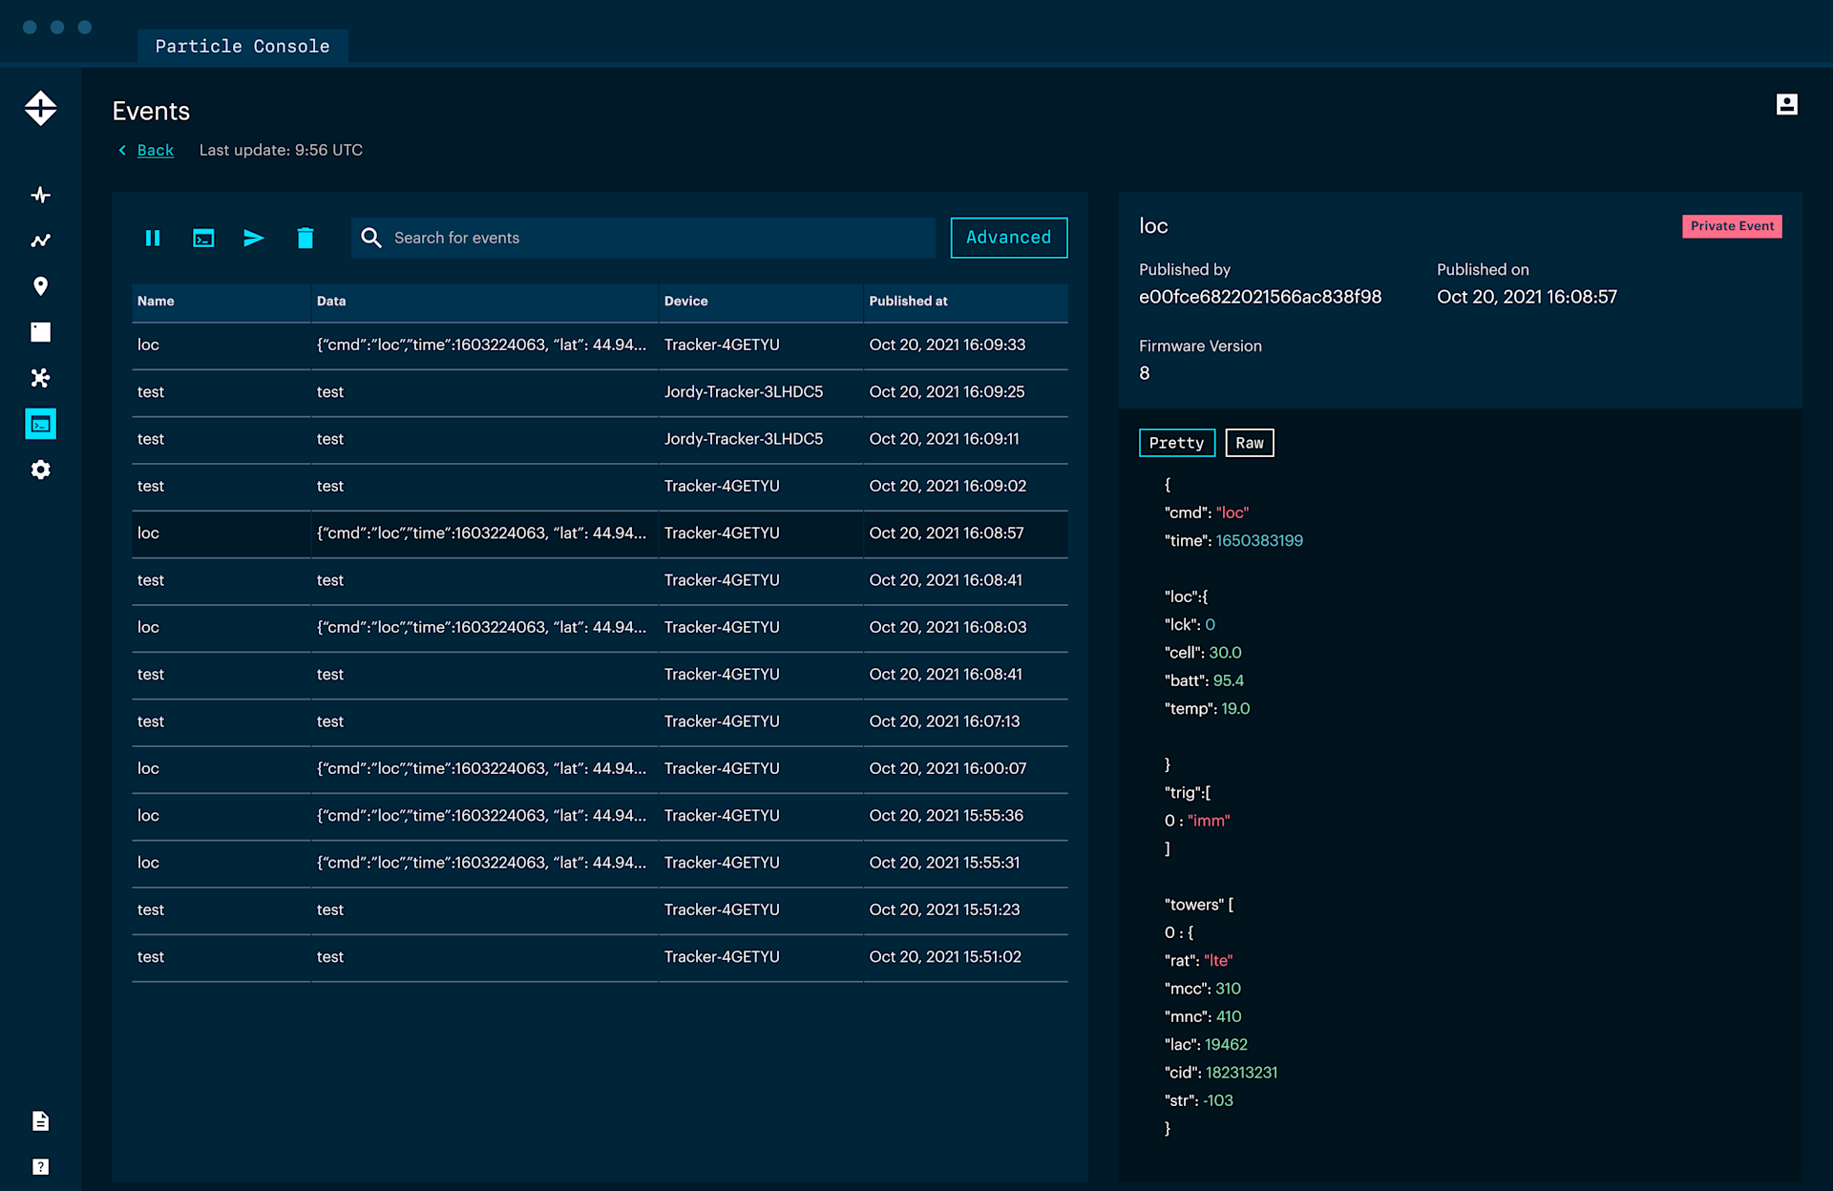Open the docs icon at sidebar bottom
This screenshot has height=1191, width=1833.
click(40, 1121)
